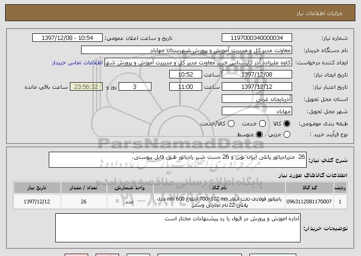Click the creation time field 10:52
This screenshot has height=256, width=361.
pyautogui.click(x=186, y=75)
